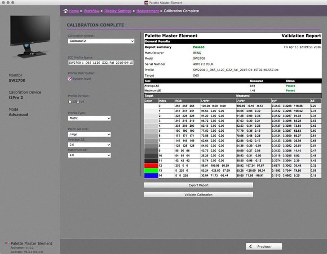This screenshot has height=254, width=327.
Task: Select the v4 profile version radio button
Action: coord(78,102)
